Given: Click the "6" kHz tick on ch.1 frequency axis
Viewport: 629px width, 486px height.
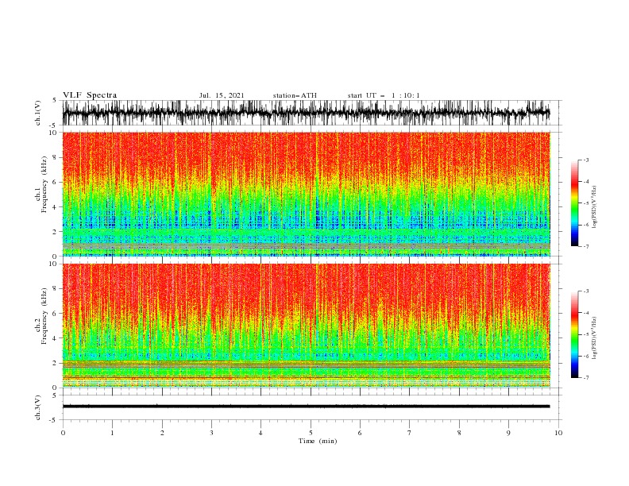Looking at the screenshot, I should pos(56,182).
